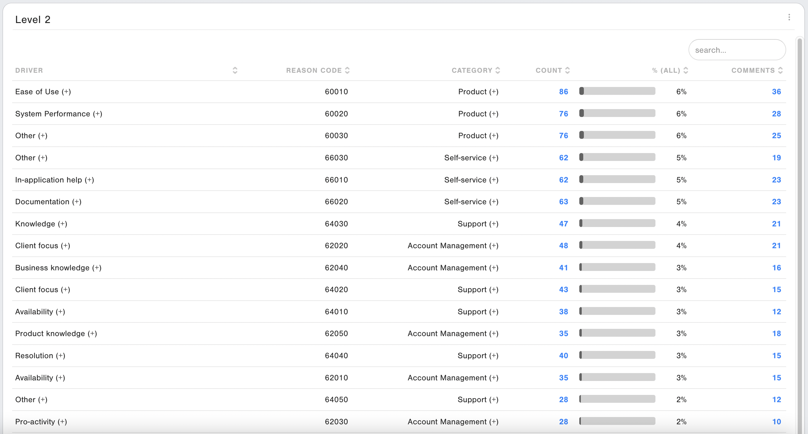Open the three-dot panel options menu
Screen dimensions: 808x434
789,17
